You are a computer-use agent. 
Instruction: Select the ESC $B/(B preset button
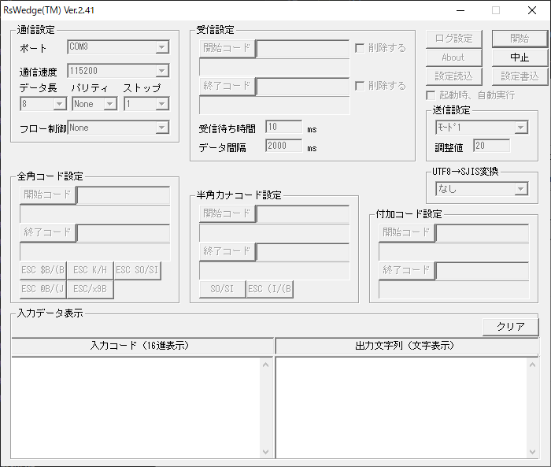pos(43,270)
